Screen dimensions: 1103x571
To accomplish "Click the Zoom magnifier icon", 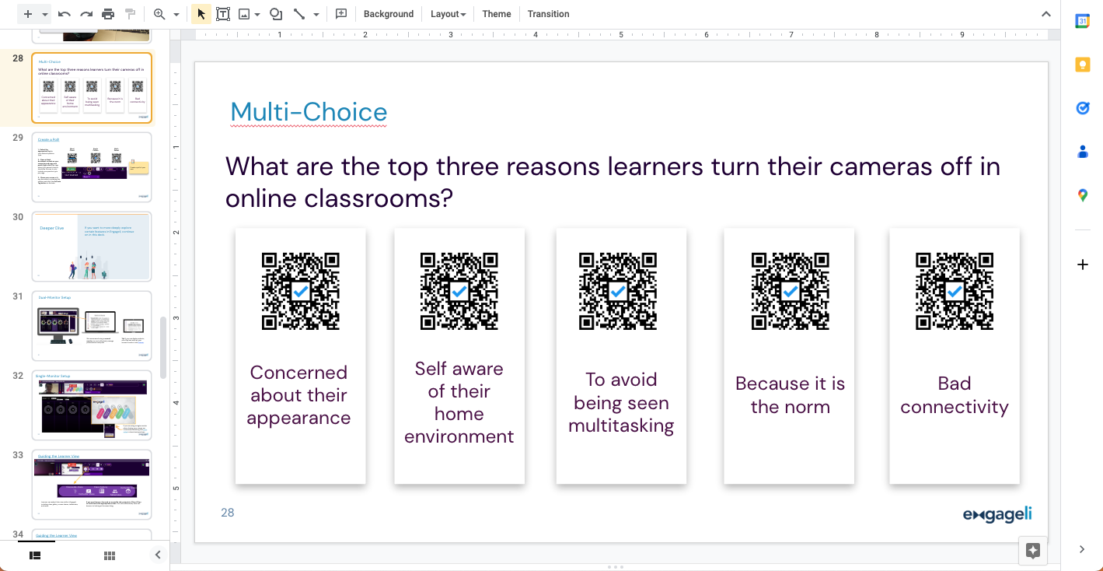I will (x=159, y=14).
